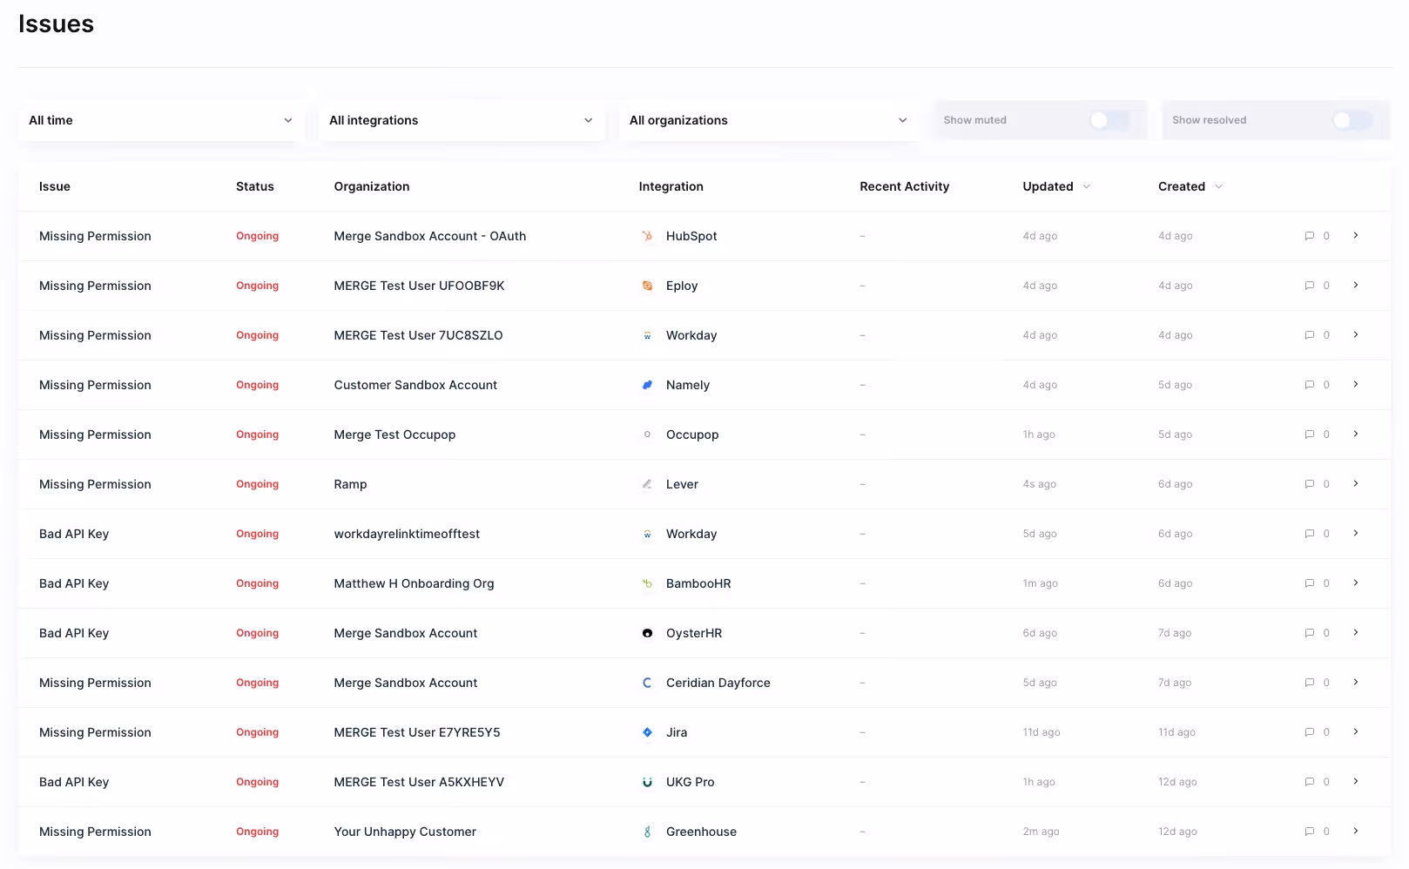The width and height of the screenshot is (1409, 869).
Task: Click comment icon in Greenhouse row
Action: 1309,832
